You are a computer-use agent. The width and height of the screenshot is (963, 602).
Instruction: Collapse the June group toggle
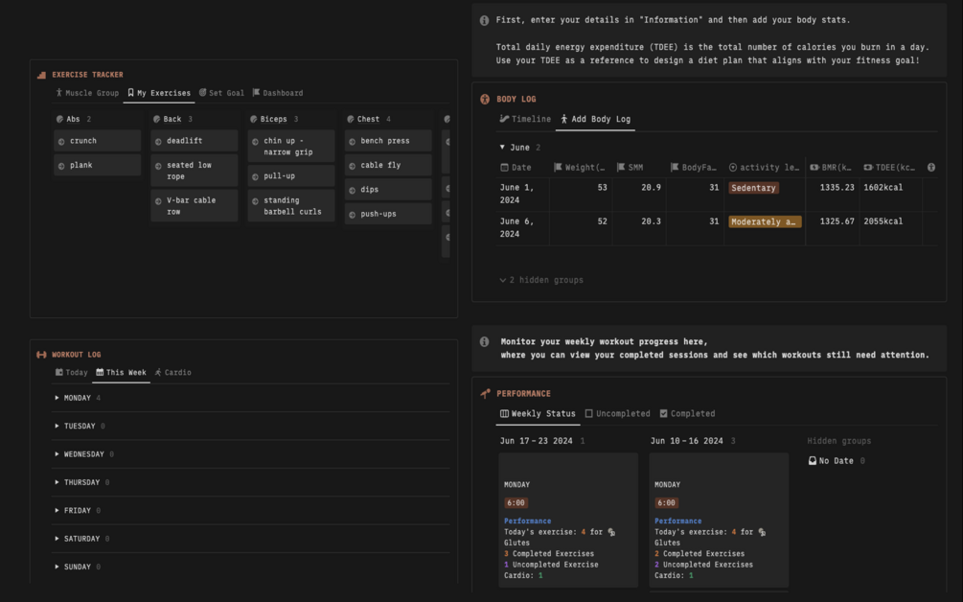[502, 148]
